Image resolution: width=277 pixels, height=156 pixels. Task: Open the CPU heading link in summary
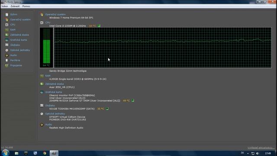point(48,23)
